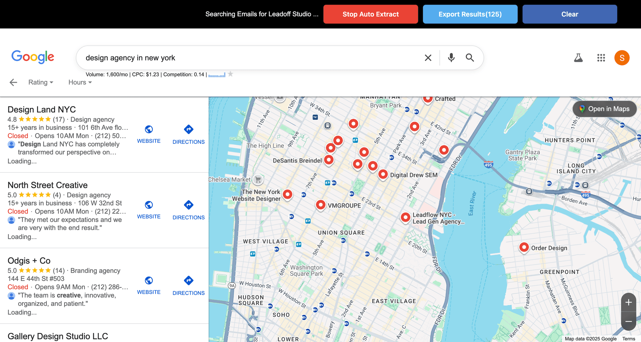Click the back arrow above the filters
This screenshot has width=641, height=342.
(x=13, y=82)
